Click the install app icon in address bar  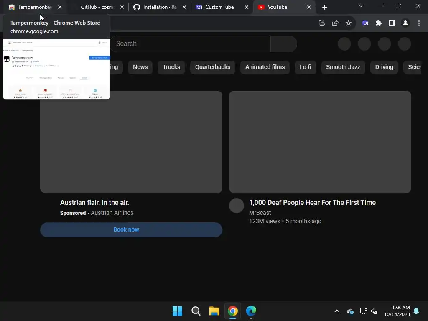[x=322, y=23]
